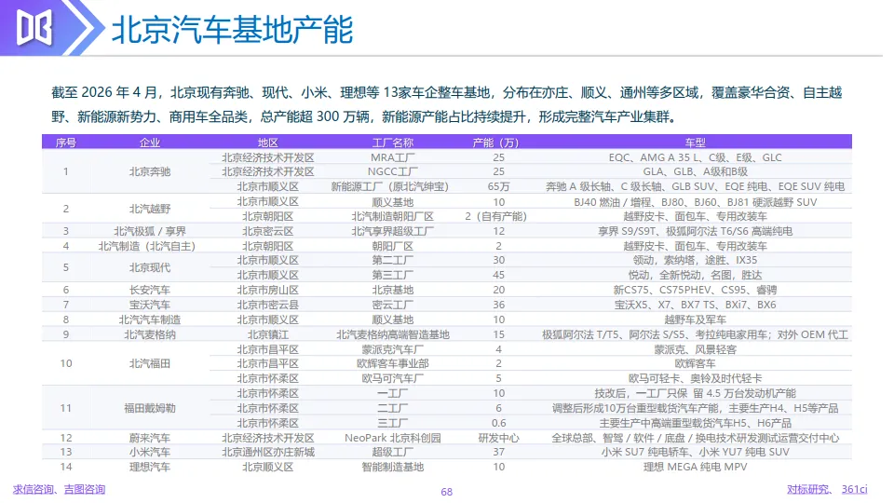Click the 欧马可汽车厂 cell
The image size is (894, 503).
[392, 378]
